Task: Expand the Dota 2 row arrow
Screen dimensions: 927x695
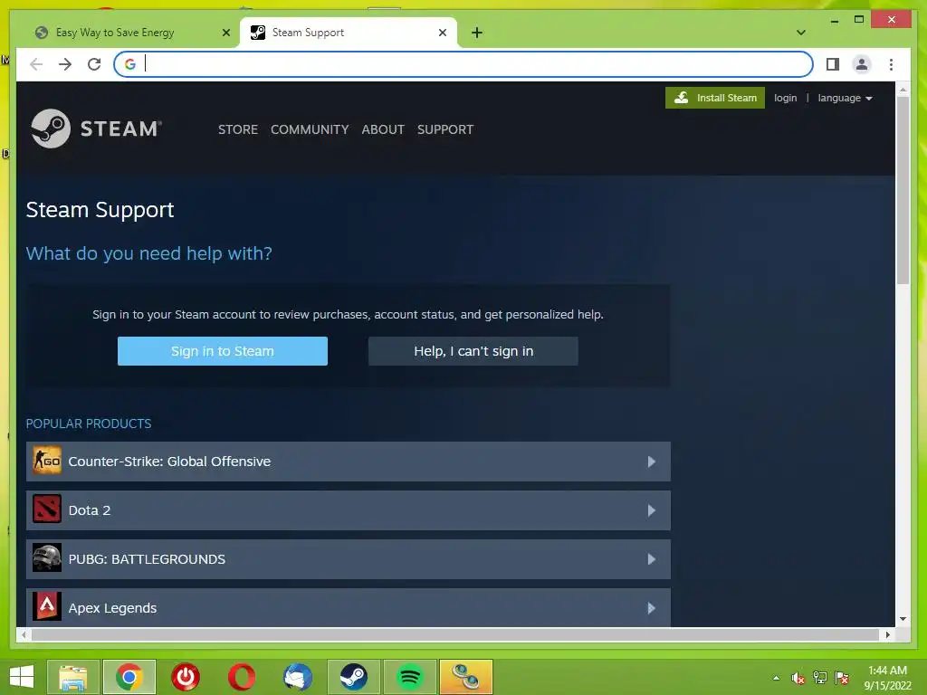Action: point(651,510)
